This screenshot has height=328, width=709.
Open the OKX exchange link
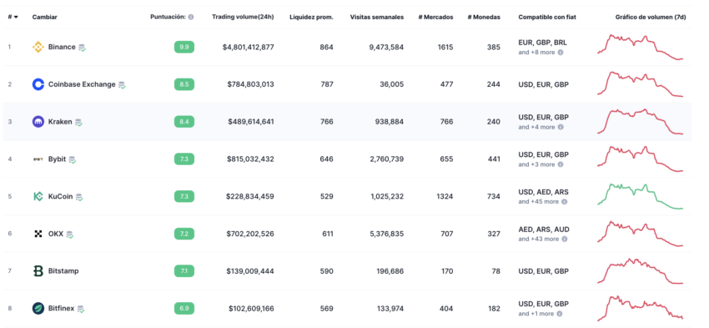[56, 234]
